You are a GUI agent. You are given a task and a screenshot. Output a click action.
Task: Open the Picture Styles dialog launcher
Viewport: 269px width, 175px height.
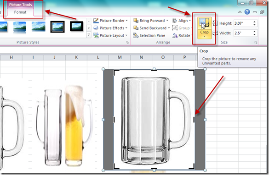[127, 43]
